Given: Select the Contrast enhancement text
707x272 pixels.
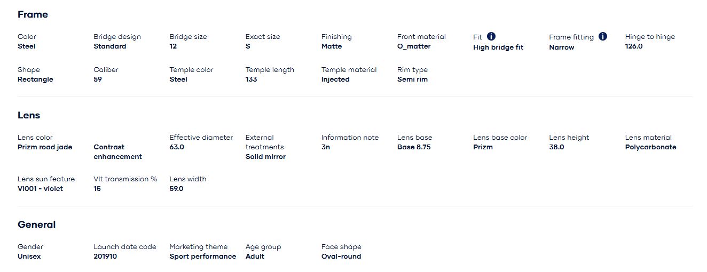Looking at the screenshot, I should pyautogui.click(x=117, y=152).
